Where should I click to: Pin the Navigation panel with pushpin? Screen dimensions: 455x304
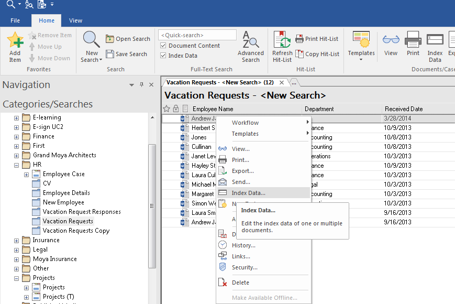tap(141, 85)
